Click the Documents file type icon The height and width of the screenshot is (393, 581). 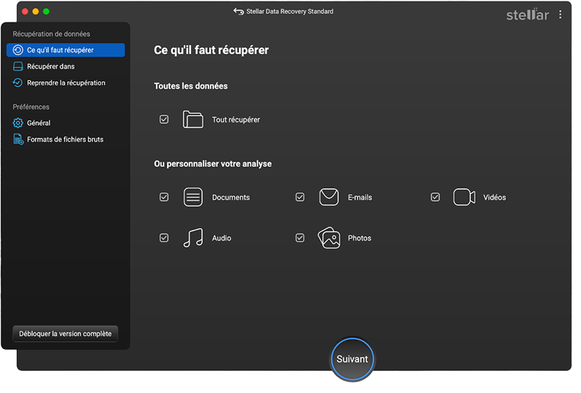click(193, 197)
